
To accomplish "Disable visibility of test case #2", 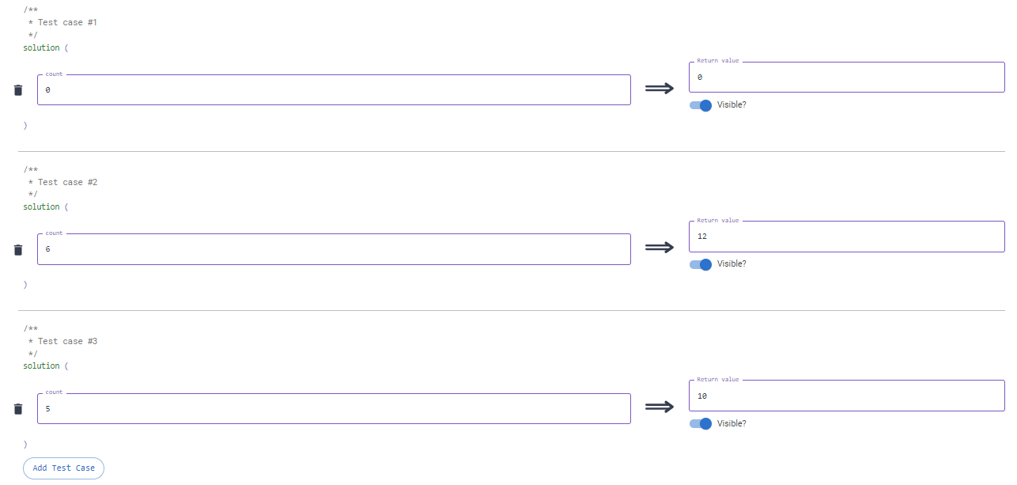I will pyautogui.click(x=701, y=264).
